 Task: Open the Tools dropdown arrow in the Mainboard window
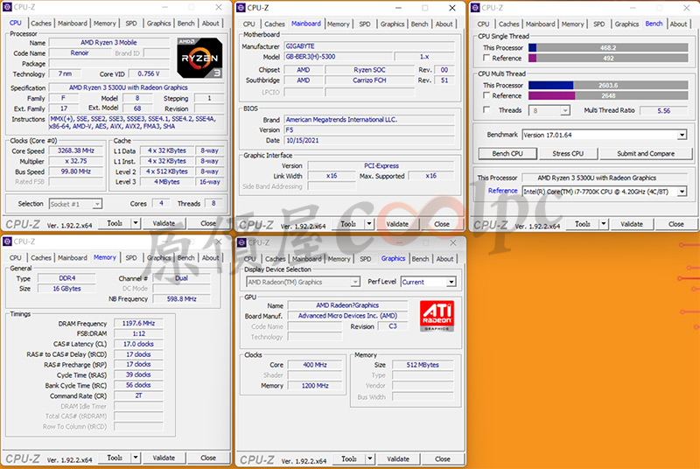[369, 224]
